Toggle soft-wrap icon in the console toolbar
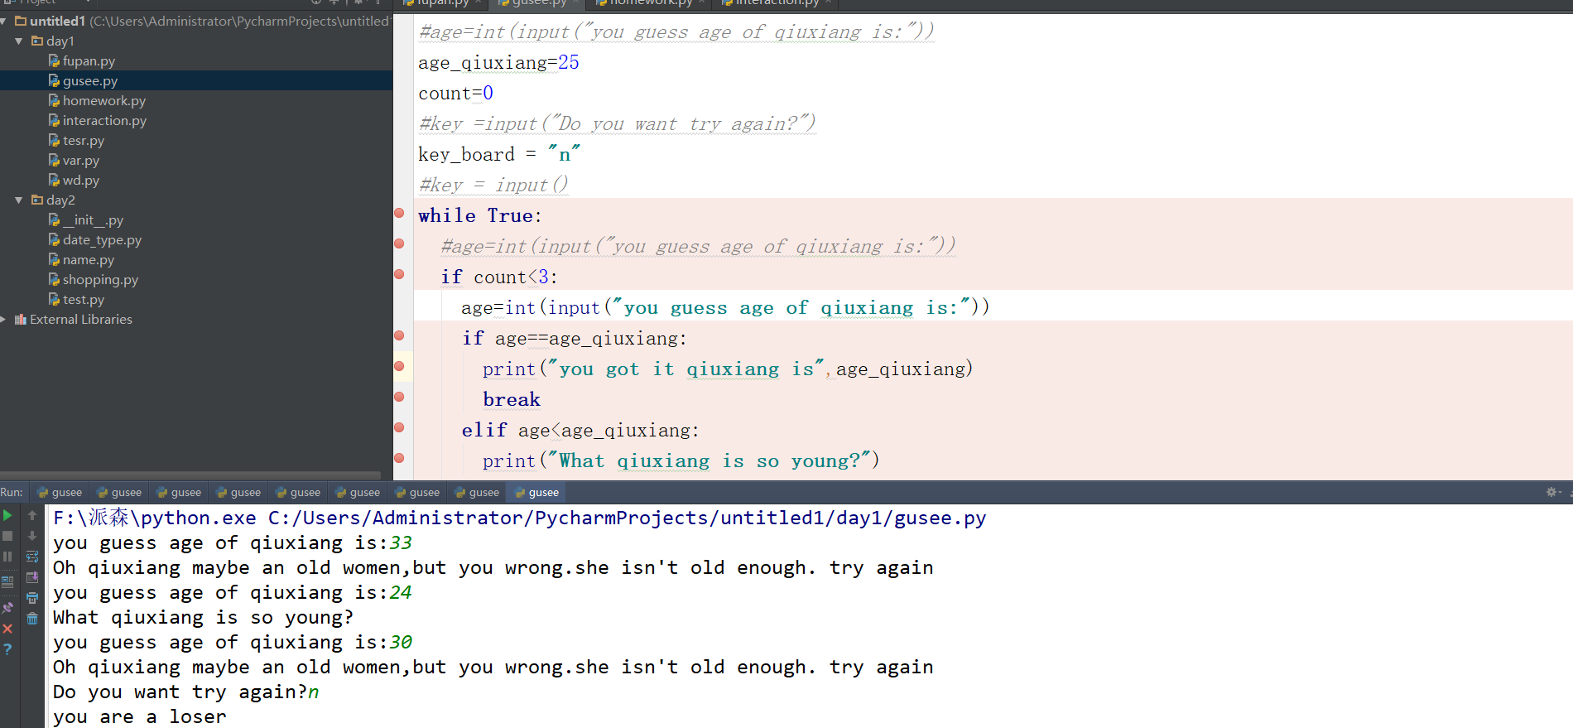This screenshot has width=1573, height=728. click(32, 557)
